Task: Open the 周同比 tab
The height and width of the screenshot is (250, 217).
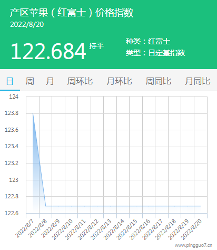Action: click(159, 81)
